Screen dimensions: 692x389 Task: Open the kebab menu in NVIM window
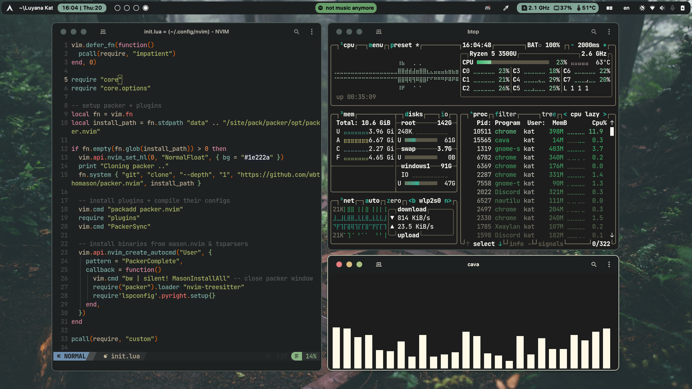(x=312, y=32)
